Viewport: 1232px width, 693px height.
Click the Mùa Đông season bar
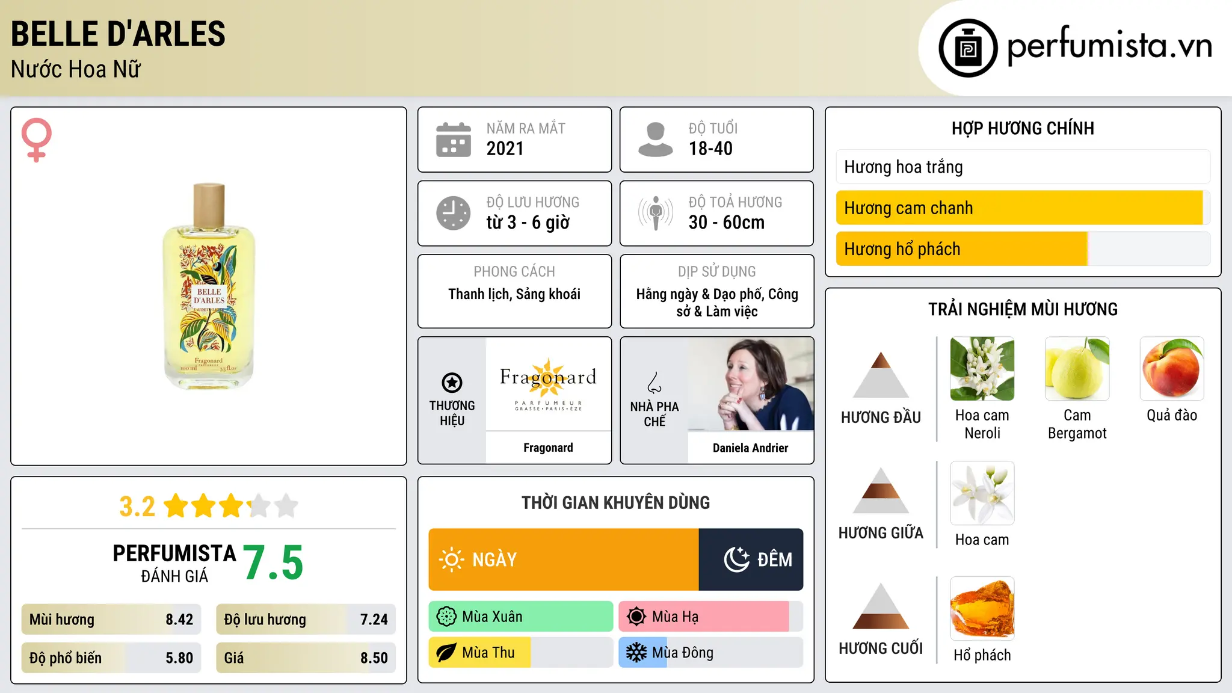(711, 653)
